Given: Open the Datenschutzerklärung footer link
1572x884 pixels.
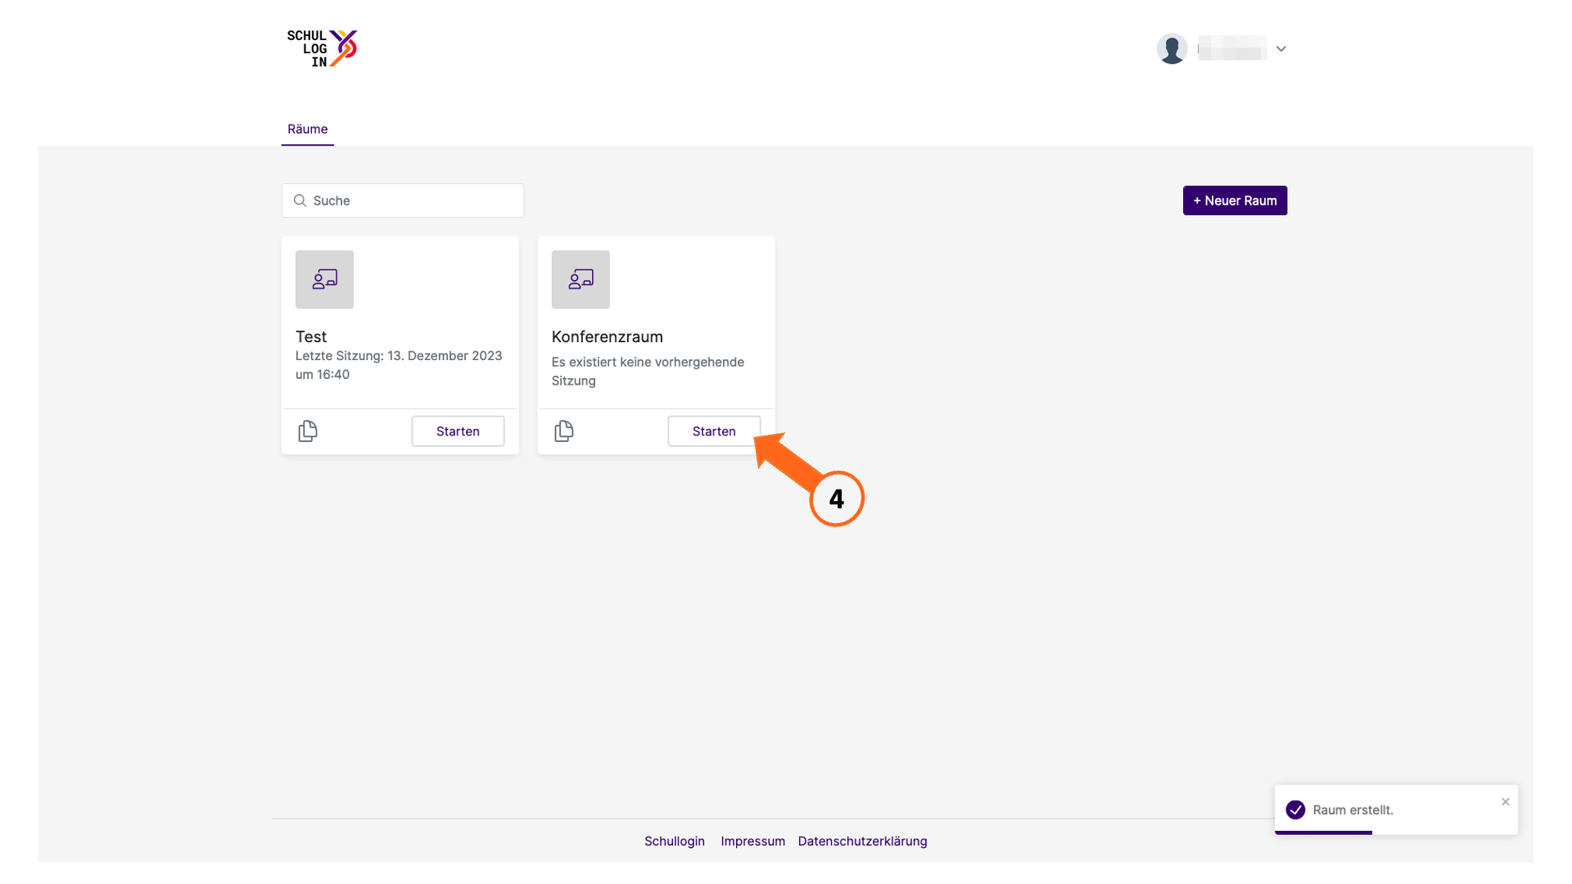Looking at the screenshot, I should (862, 841).
